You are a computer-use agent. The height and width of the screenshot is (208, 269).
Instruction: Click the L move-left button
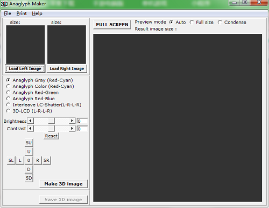click(20, 160)
